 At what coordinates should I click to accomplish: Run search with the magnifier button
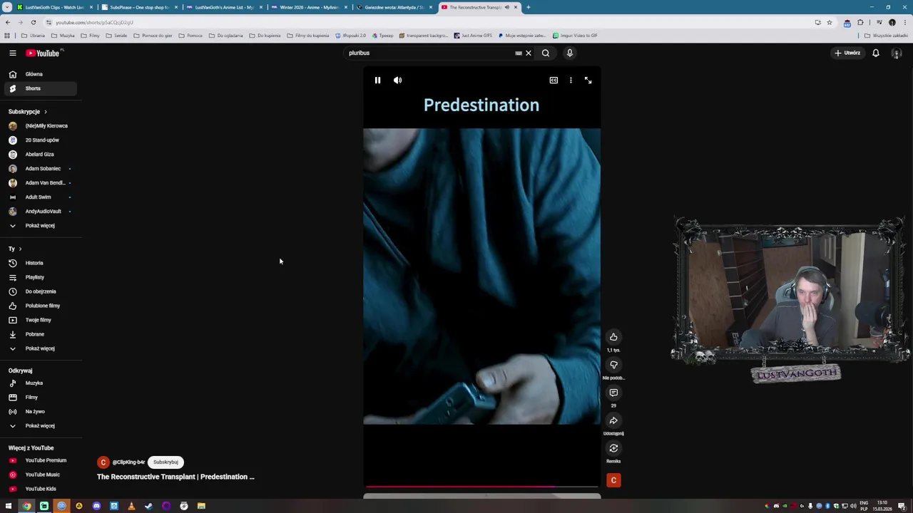click(546, 53)
